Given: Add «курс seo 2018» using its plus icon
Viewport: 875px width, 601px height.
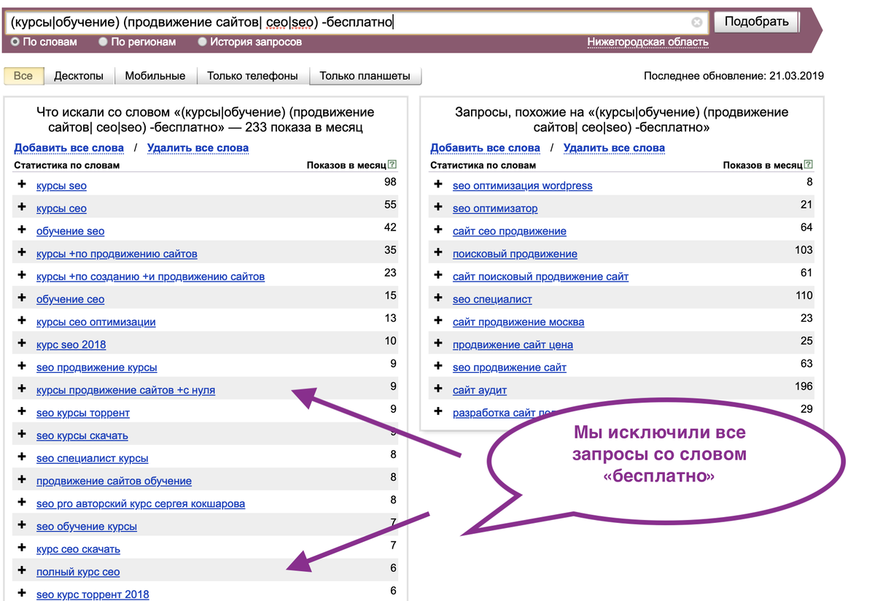Looking at the screenshot, I should coord(22,343).
